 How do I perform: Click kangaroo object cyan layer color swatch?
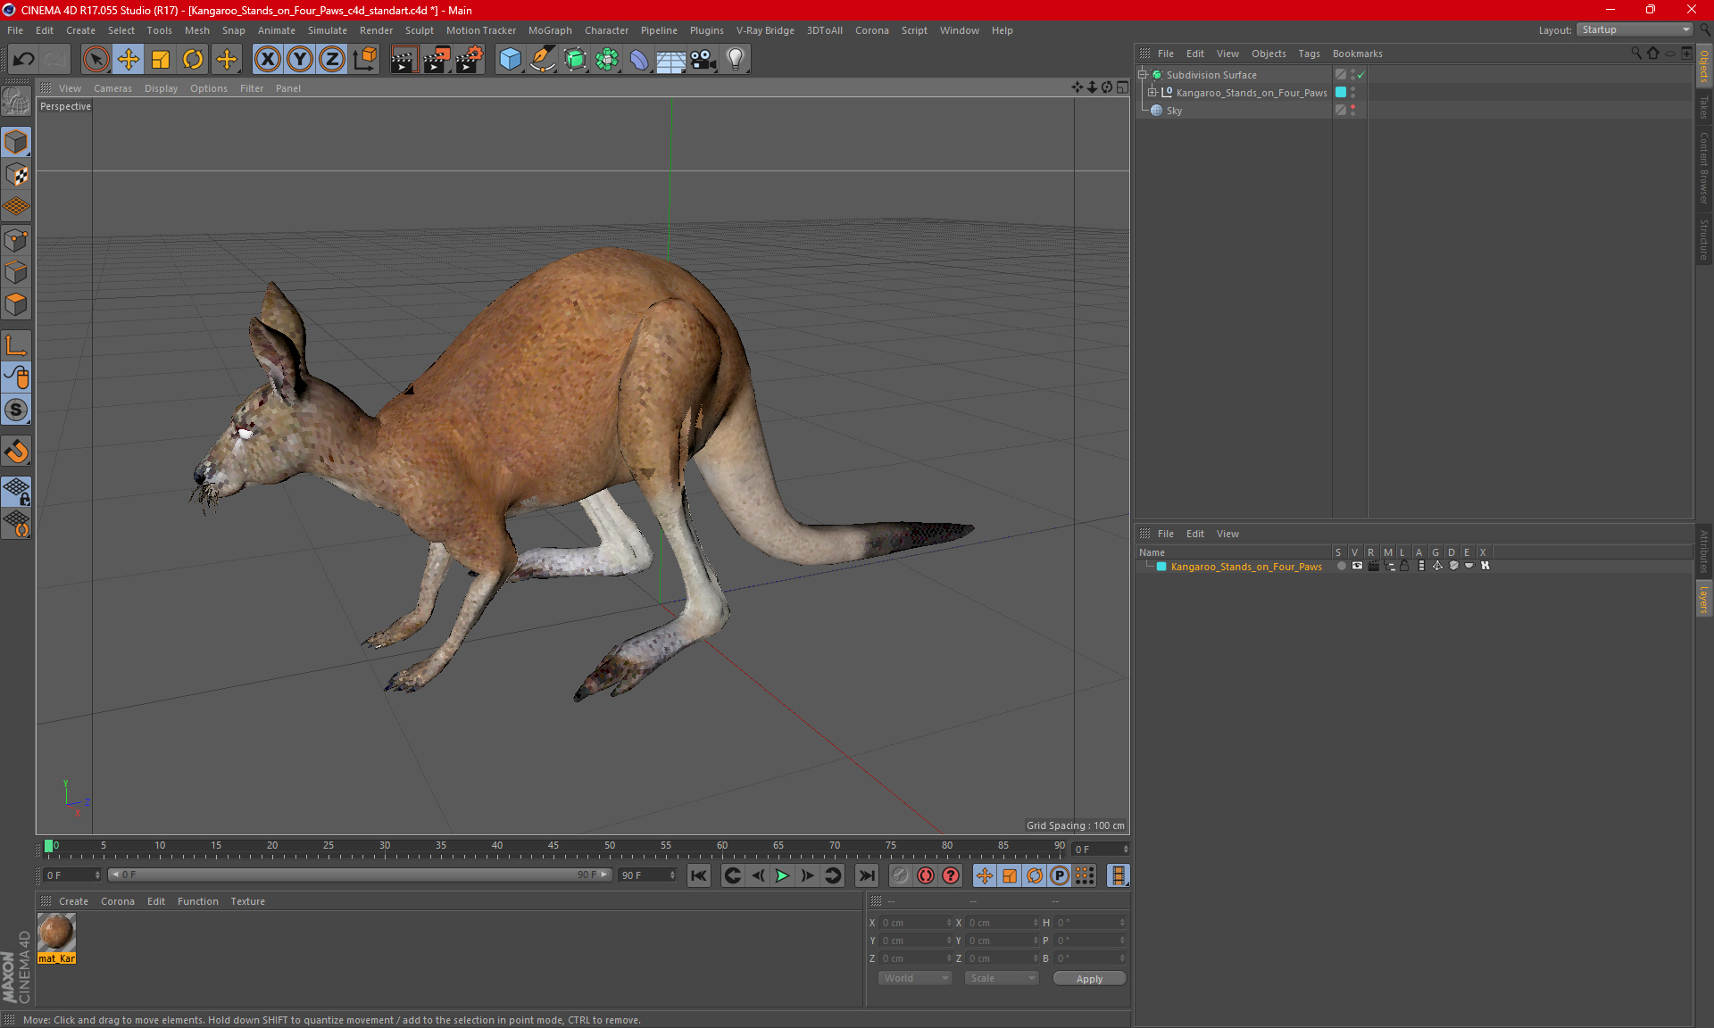pos(1341,93)
